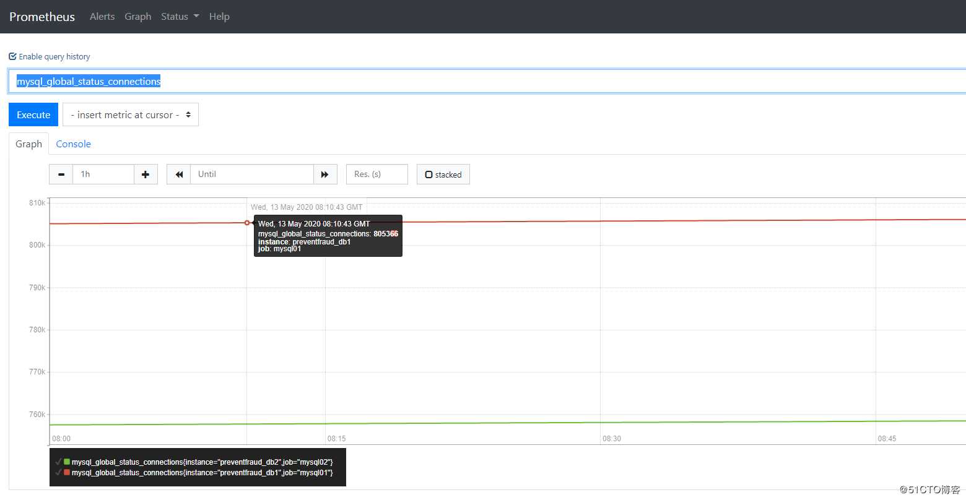Switch to the Console tab
Screen dimensions: 966x500
[x=73, y=144]
